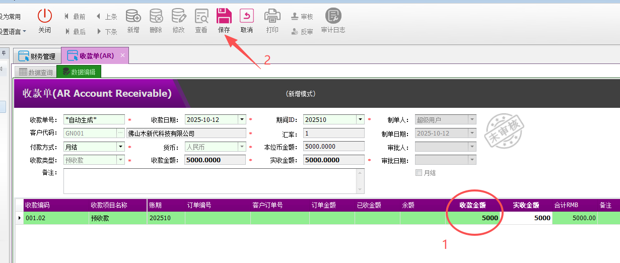Go to last record with 最后

point(75,31)
